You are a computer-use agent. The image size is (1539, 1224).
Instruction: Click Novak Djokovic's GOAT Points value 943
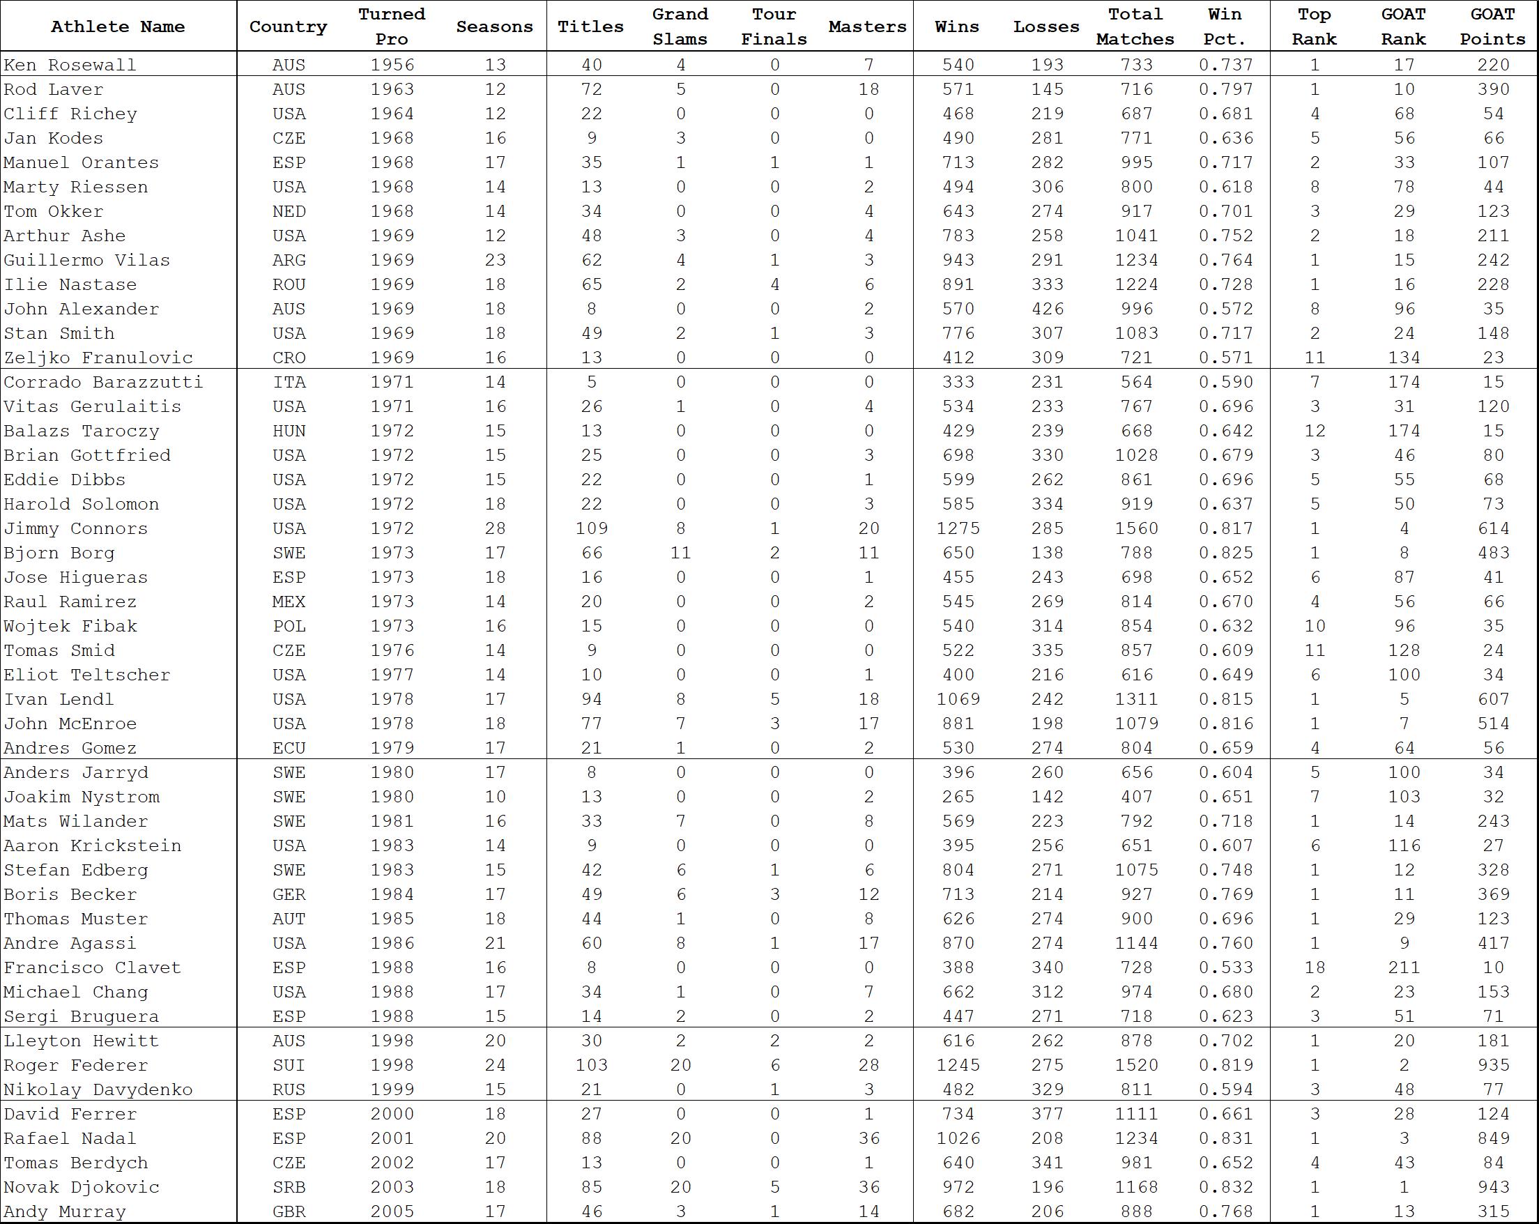tap(1492, 1187)
